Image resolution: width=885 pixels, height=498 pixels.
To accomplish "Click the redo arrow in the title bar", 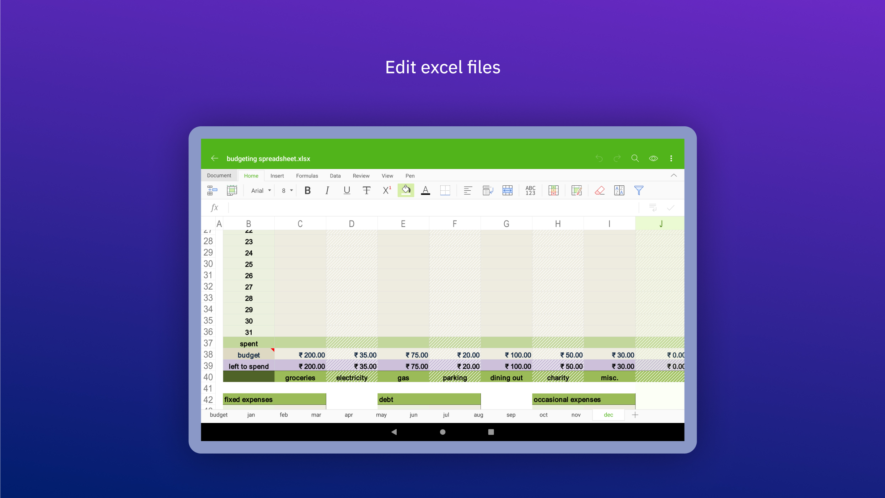I will pos(617,158).
